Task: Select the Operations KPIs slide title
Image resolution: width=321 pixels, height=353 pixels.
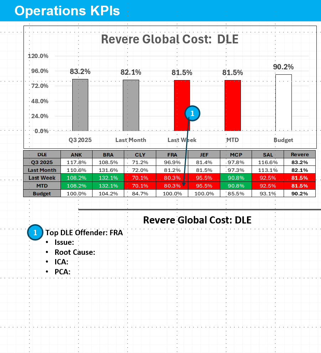Action: pyautogui.click(x=67, y=11)
